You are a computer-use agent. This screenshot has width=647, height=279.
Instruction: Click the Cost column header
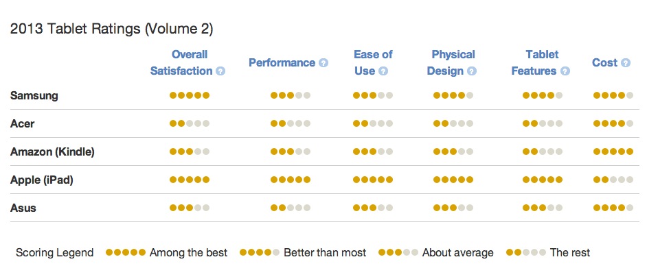point(604,63)
